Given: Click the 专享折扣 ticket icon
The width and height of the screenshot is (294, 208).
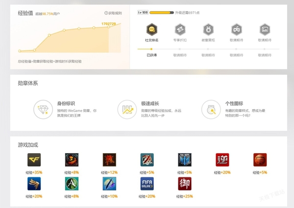Looking at the screenshot, I should (x=180, y=29).
